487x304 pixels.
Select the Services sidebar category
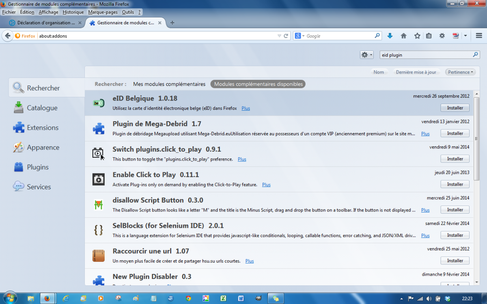[x=47, y=187]
